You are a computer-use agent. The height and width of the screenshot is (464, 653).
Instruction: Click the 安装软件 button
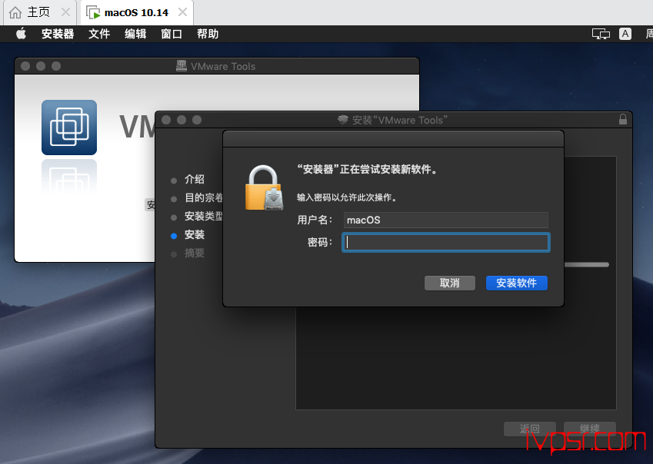coord(516,283)
